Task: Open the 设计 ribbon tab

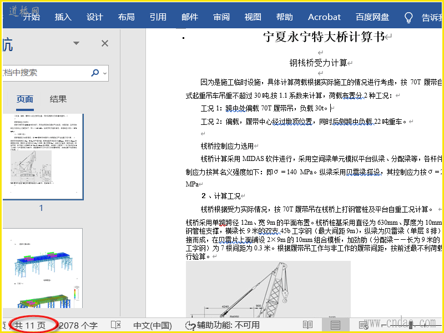Action: (94, 17)
